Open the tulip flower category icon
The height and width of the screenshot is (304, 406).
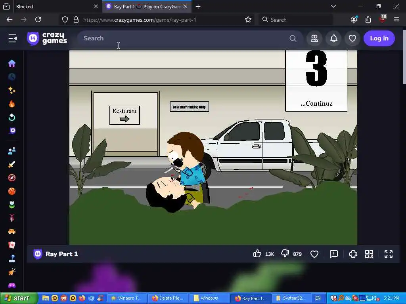(x=11, y=205)
